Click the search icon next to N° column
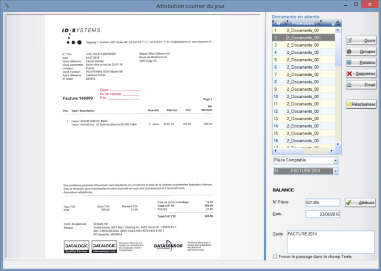The width and height of the screenshot is (381, 271). click(286, 23)
